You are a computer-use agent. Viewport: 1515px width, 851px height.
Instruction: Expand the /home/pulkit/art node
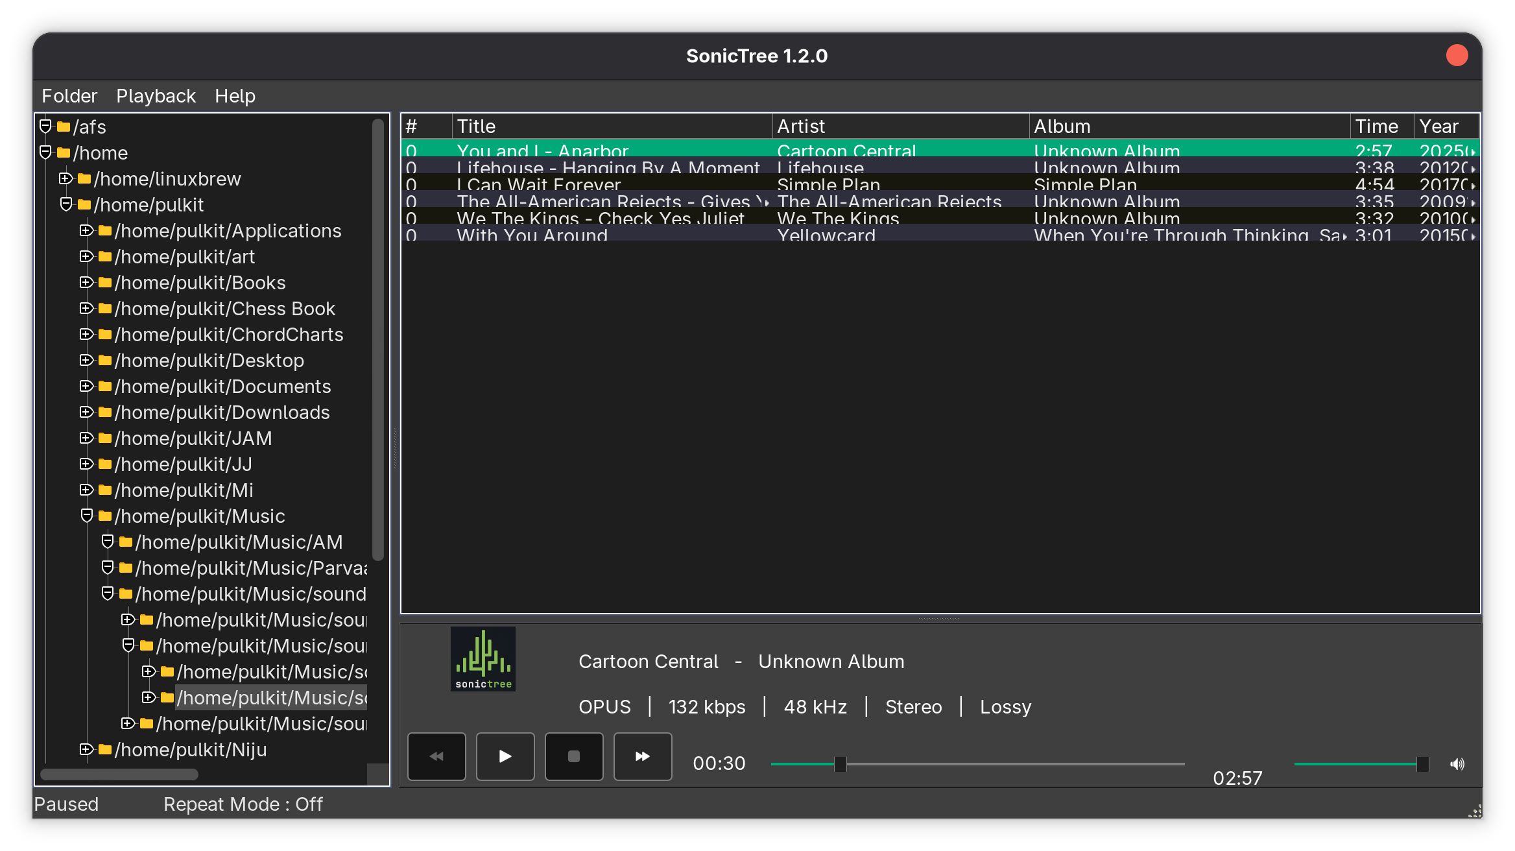click(x=86, y=256)
